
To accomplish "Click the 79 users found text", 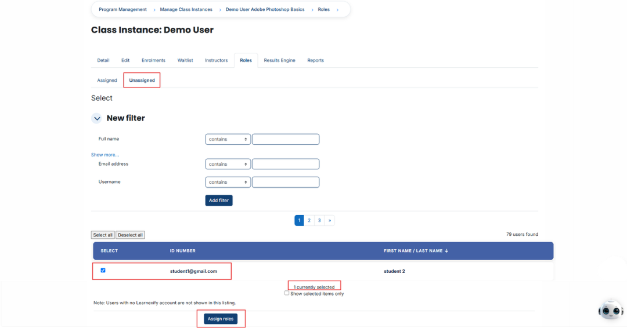I will [522, 235].
